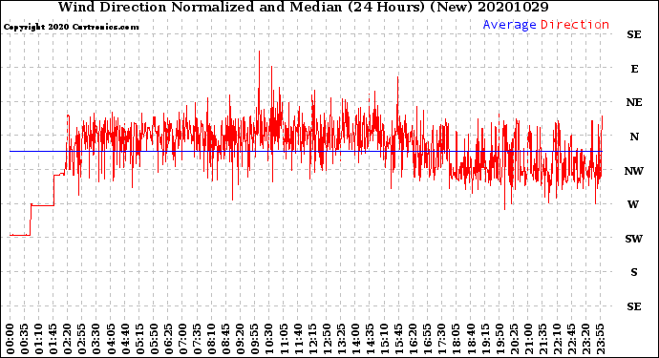Click the 11:40 time axis label
The height and width of the screenshot is (358, 659).
point(298,339)
